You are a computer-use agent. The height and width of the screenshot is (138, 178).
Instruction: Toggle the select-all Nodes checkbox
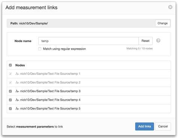point(11,65)
